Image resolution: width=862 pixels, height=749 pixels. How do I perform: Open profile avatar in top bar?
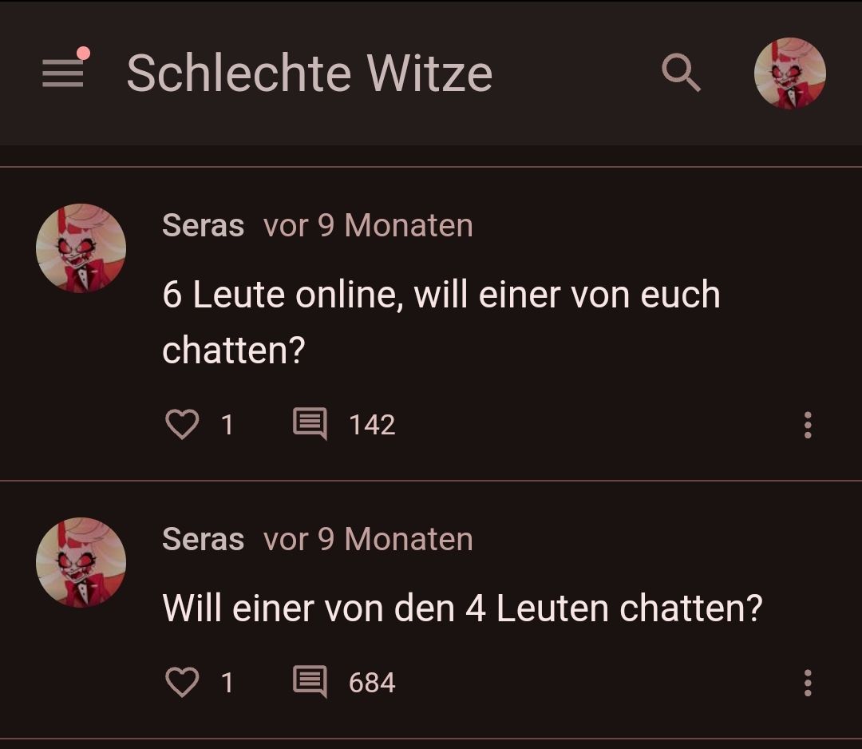tap(789, 73)
